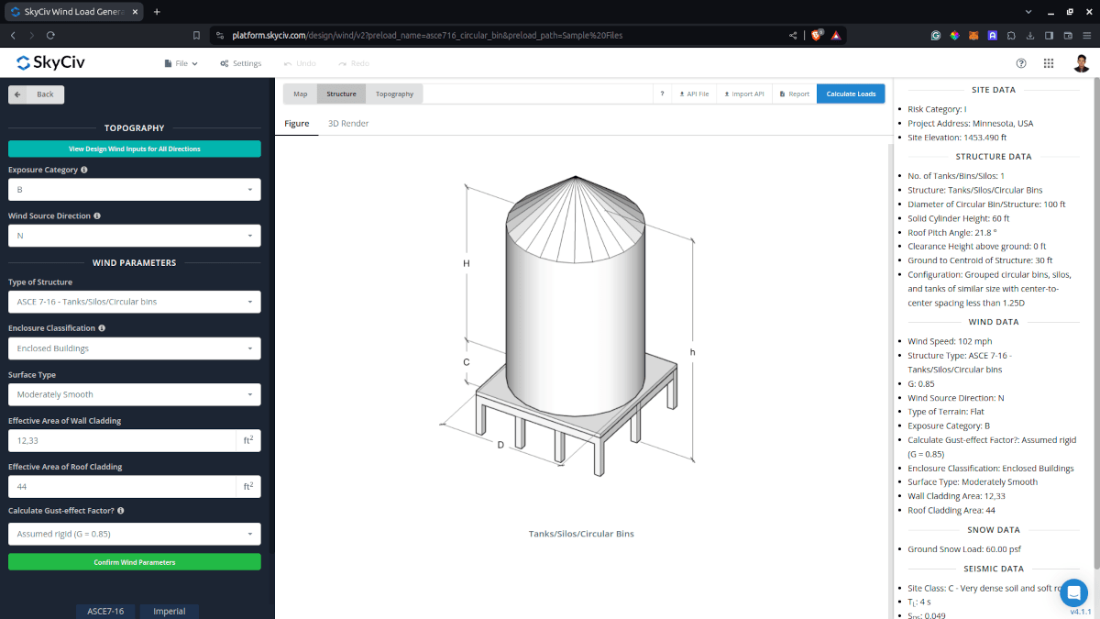Open the extensions puzzle icon

(x=1011, y=35)
